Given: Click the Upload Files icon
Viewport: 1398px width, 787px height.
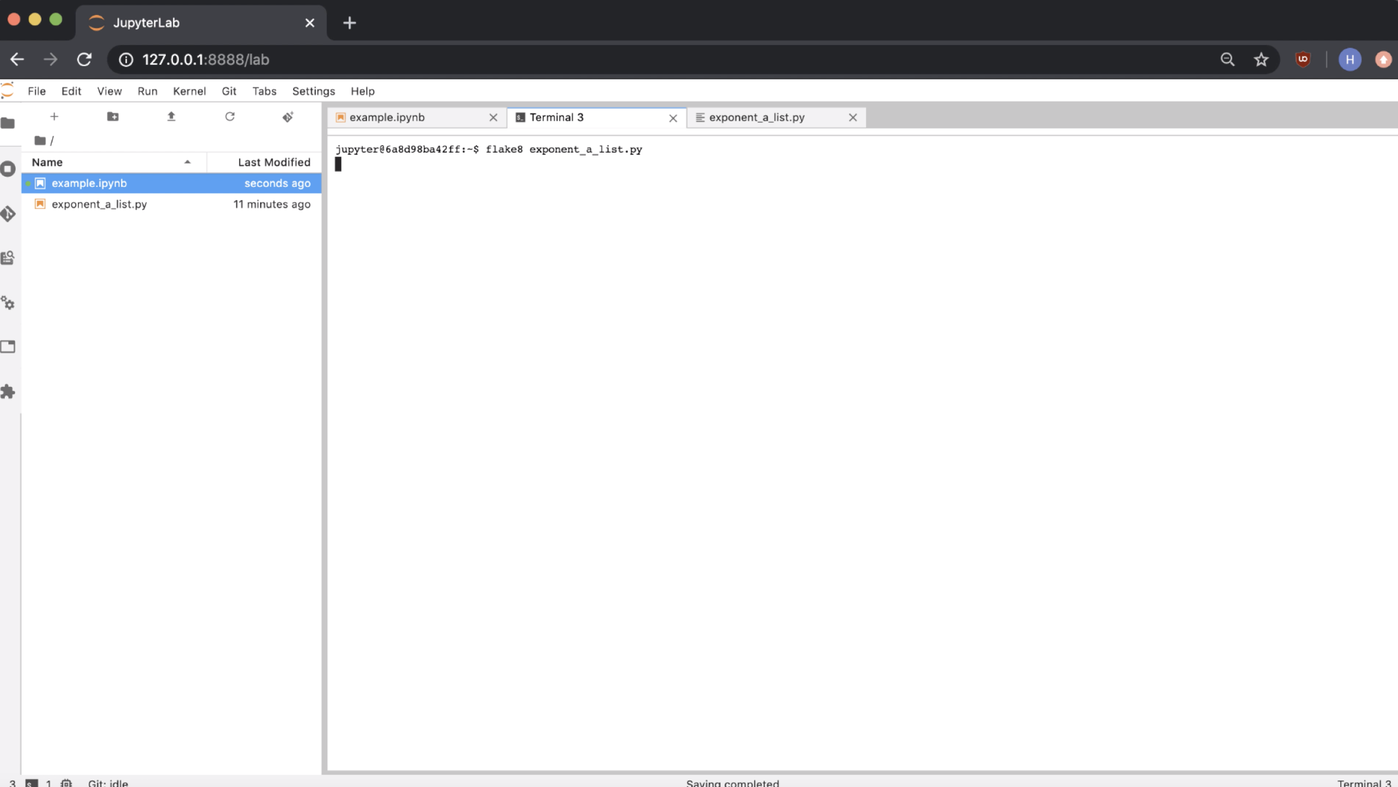Looking at the screenshot, I should click(171, 117).
